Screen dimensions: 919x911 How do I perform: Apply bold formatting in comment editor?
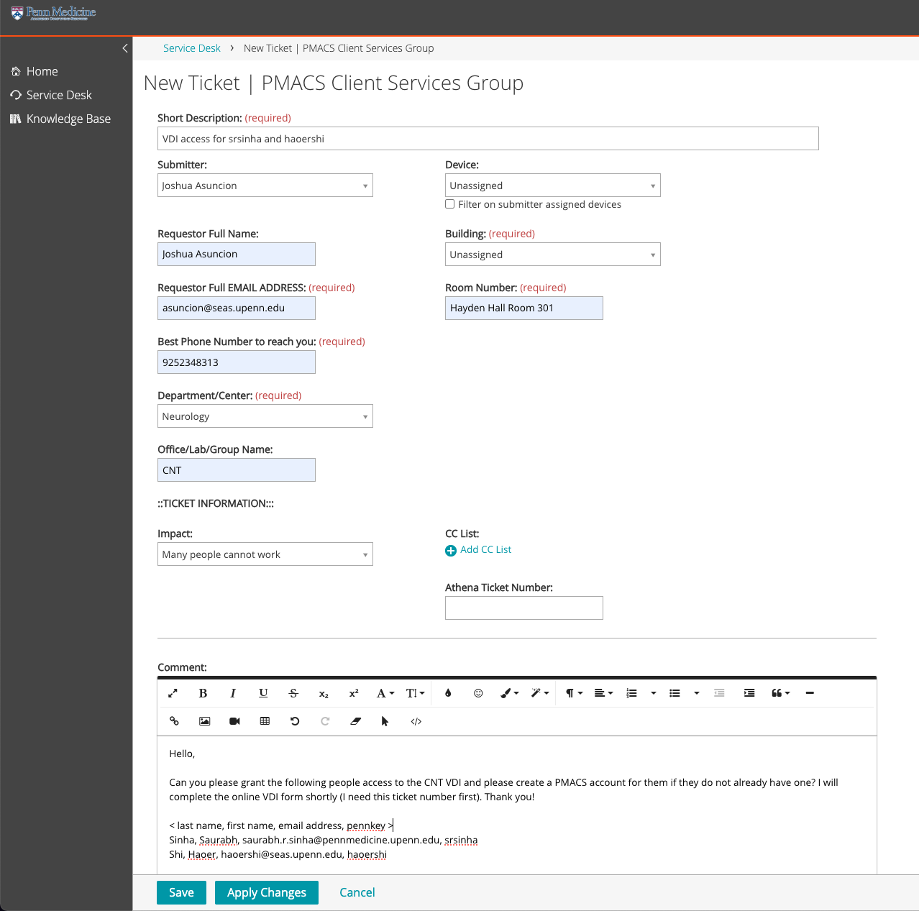click(203, 693)
